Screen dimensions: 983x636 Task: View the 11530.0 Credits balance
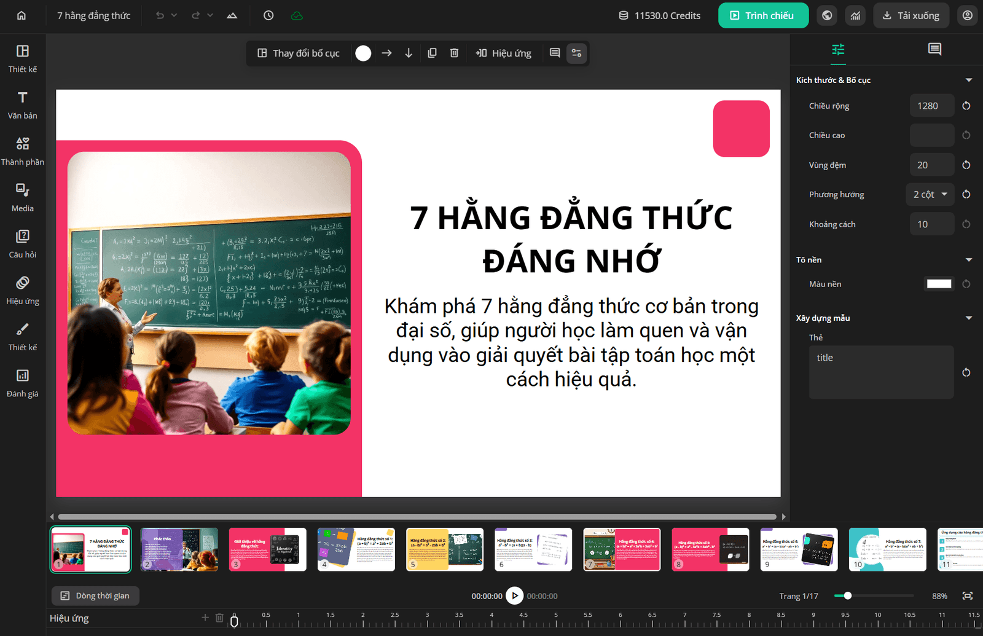659,15
